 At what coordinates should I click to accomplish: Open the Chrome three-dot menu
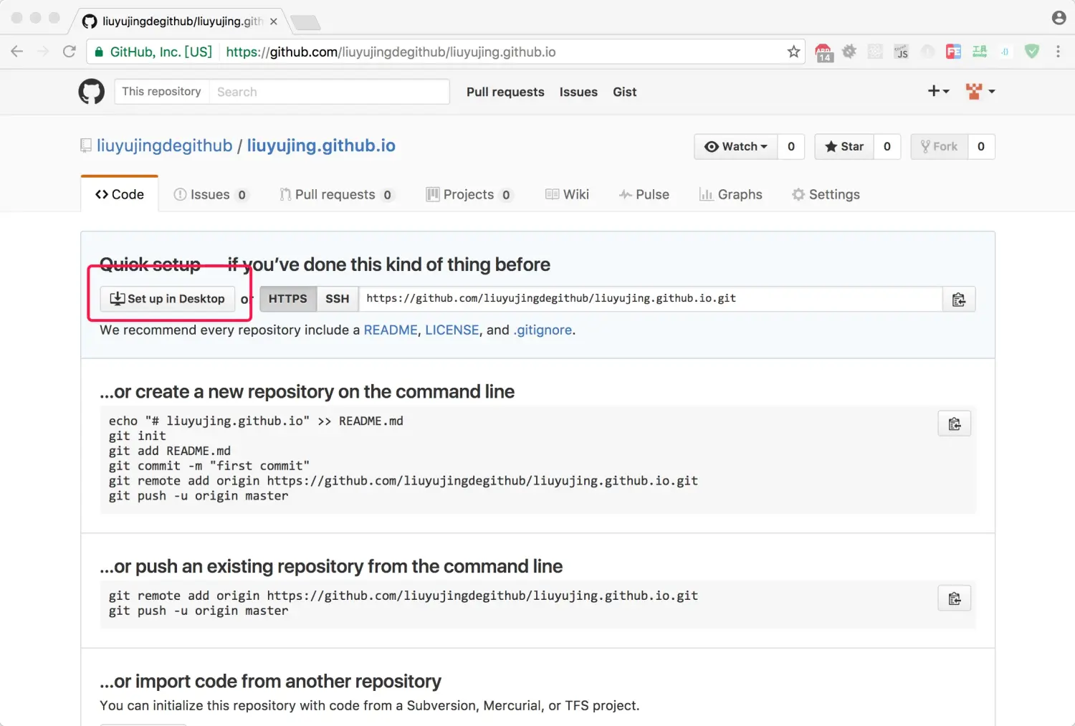pos(1058,52)
